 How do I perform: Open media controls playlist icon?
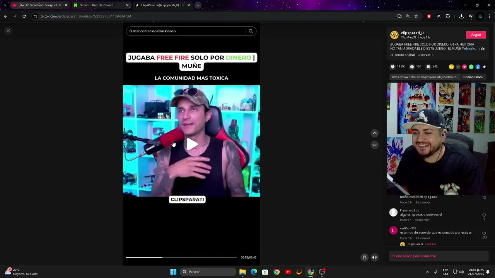tap(471, 16)
